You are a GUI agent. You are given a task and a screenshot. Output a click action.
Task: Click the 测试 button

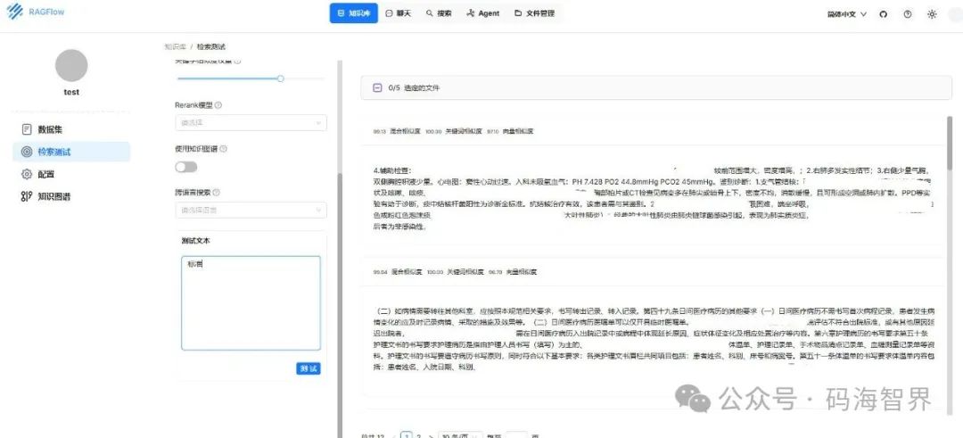coord(309,368)
